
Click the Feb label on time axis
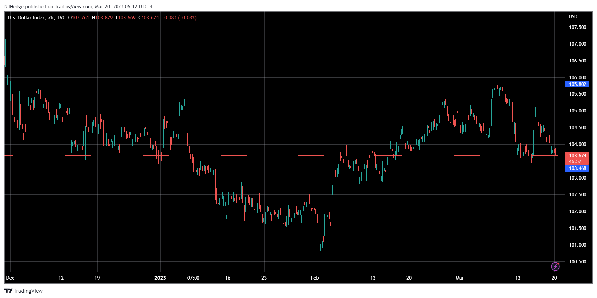315,278
